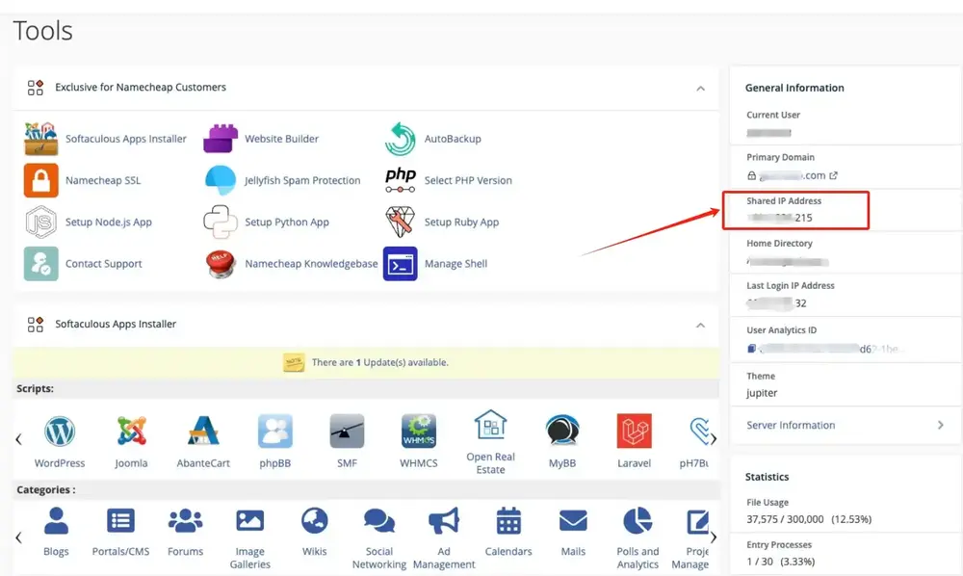Open Softaculous Apps Installer icon
This screenshot has width=963, height=576.
(41, 139)
